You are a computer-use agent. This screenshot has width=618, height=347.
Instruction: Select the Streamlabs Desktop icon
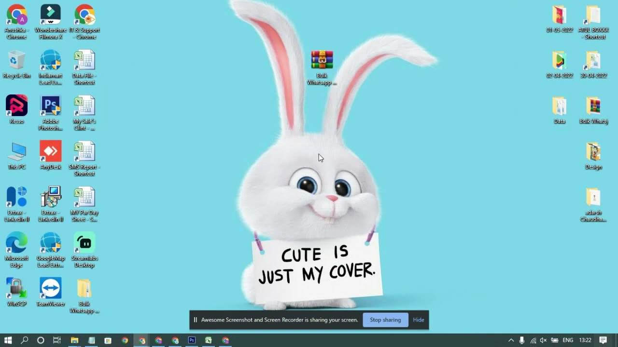(84, 250)
